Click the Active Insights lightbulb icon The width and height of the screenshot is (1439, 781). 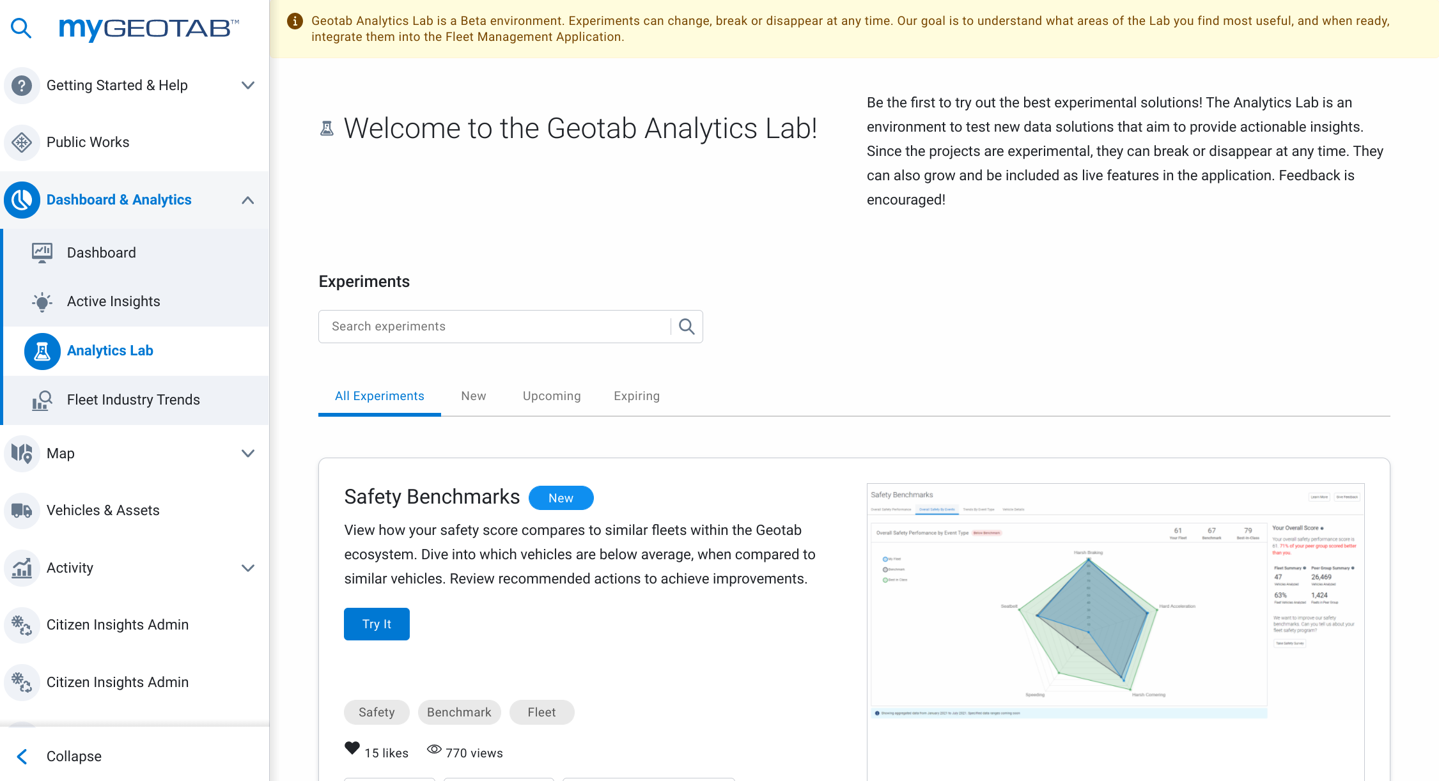tap(42, 302)
